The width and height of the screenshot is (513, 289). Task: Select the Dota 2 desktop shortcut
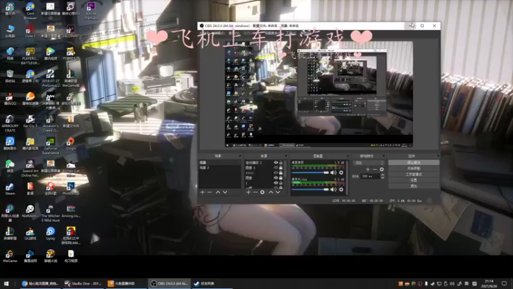click(30, 31)
